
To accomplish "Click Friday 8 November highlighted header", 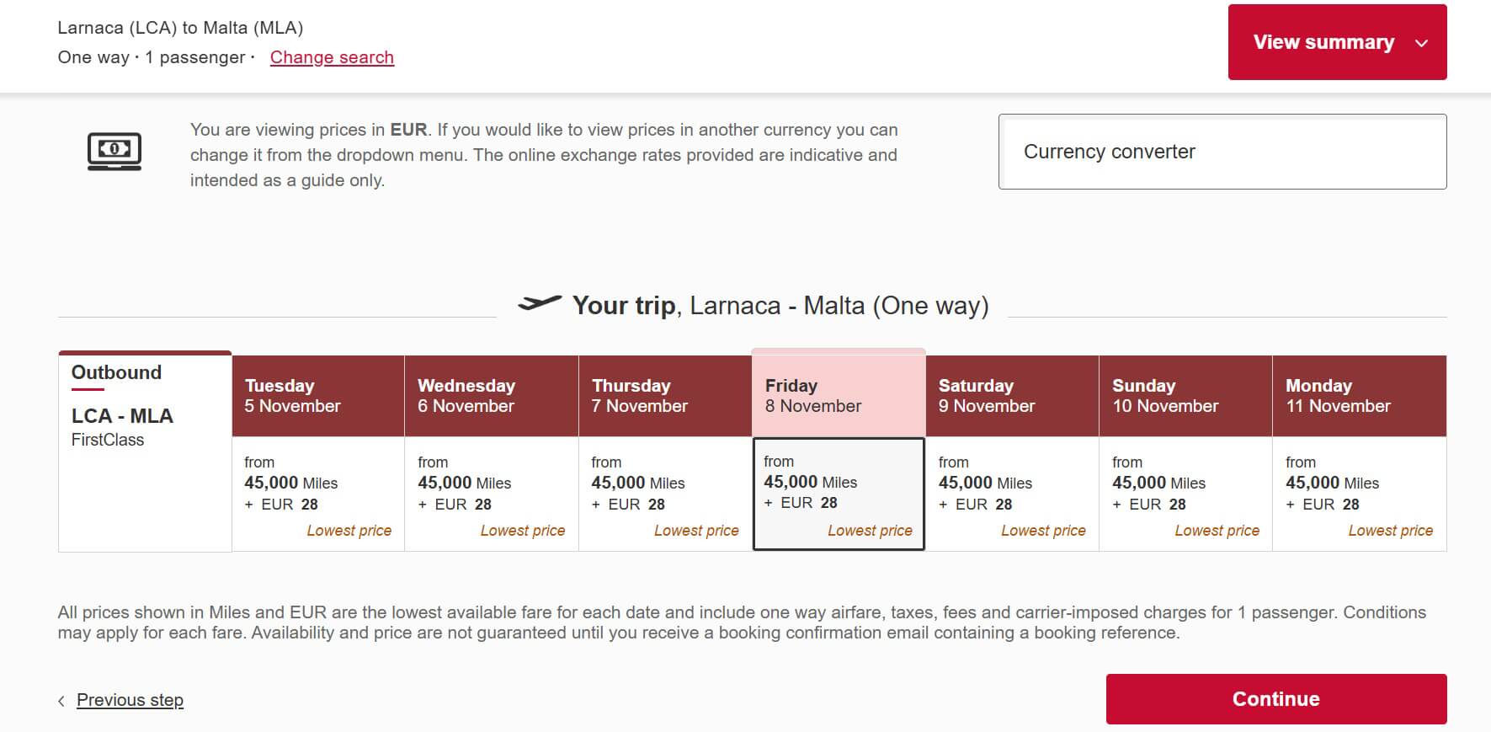I will 839,393.
